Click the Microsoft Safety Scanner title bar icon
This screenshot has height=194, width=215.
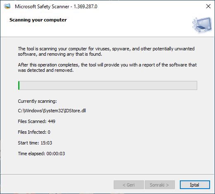7,6
